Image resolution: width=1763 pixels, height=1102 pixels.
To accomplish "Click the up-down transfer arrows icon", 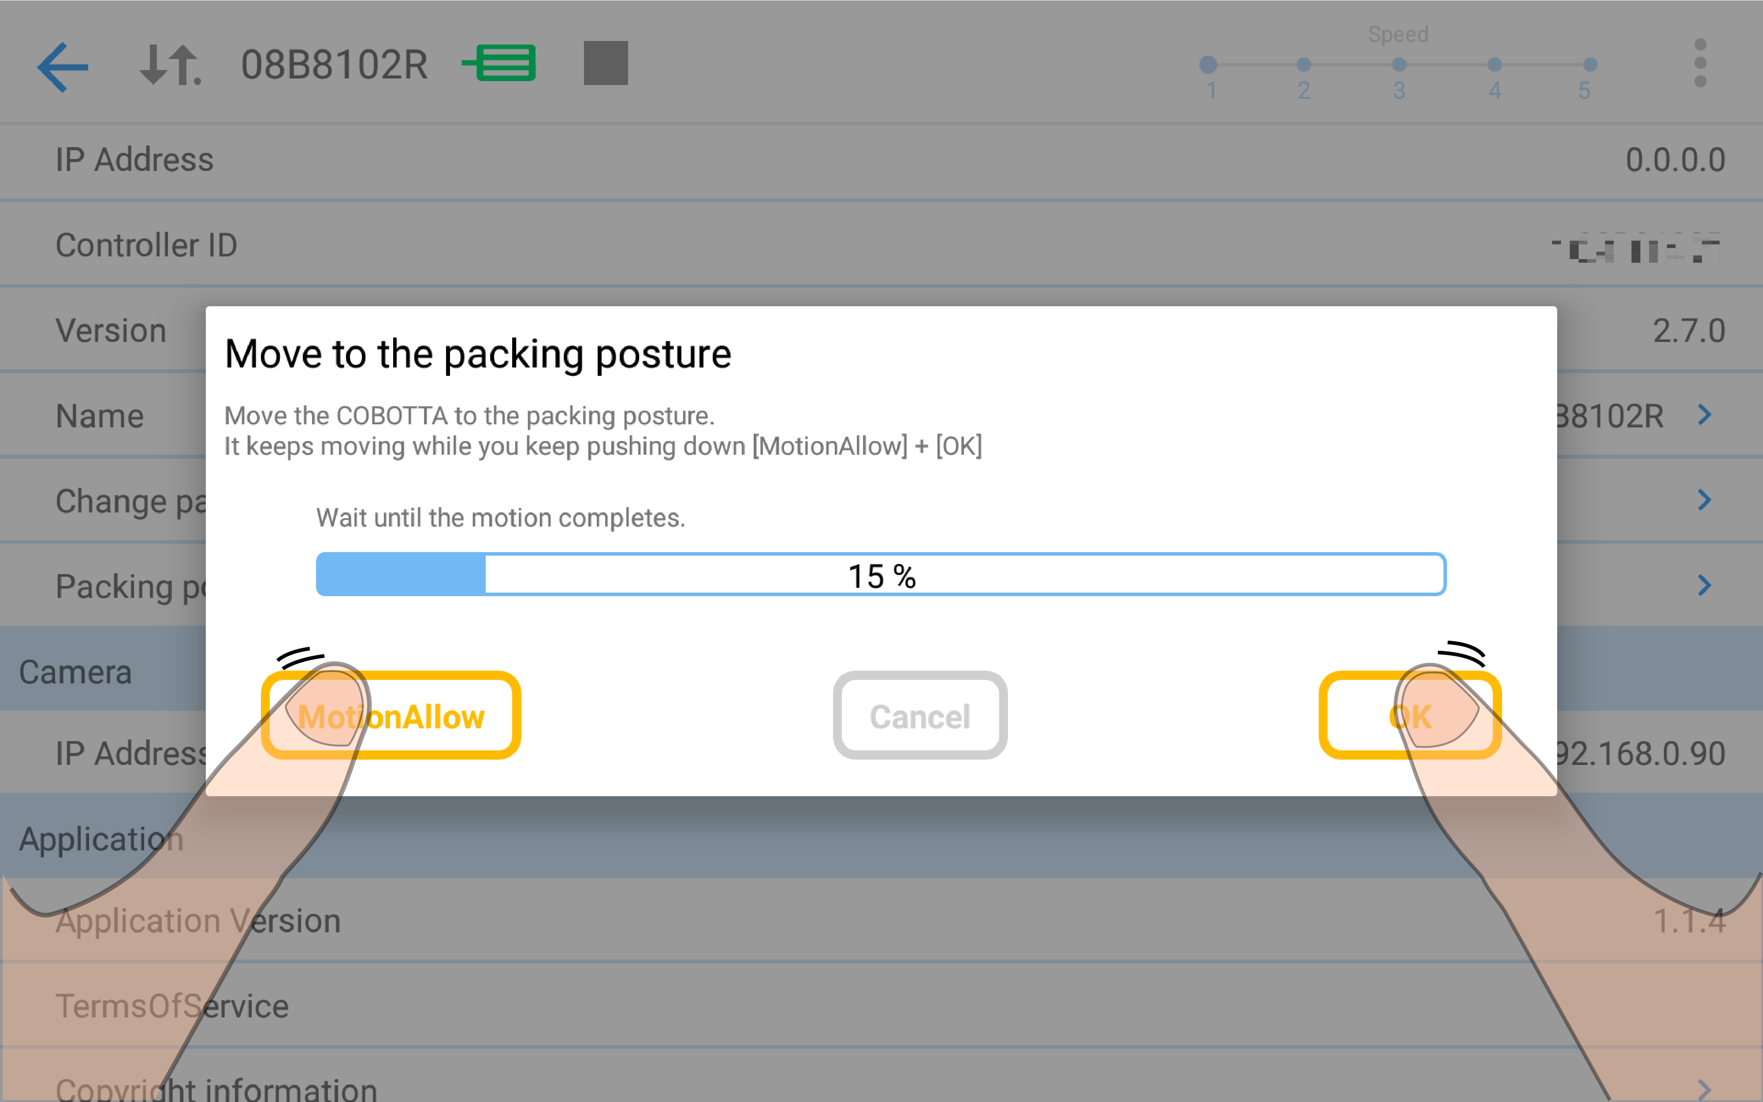I will [169, 66].
